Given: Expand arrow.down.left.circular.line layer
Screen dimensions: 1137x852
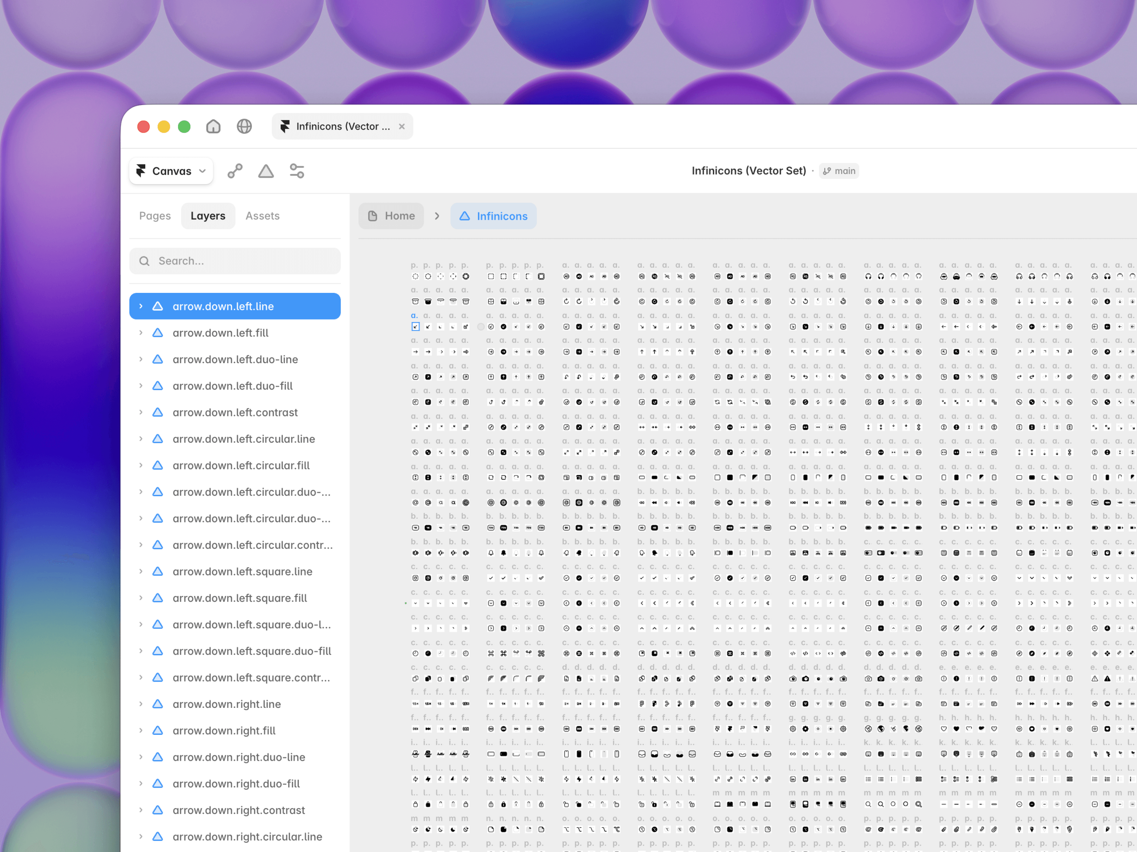Looking at the screenshot, I should click(x=141, y=439).
